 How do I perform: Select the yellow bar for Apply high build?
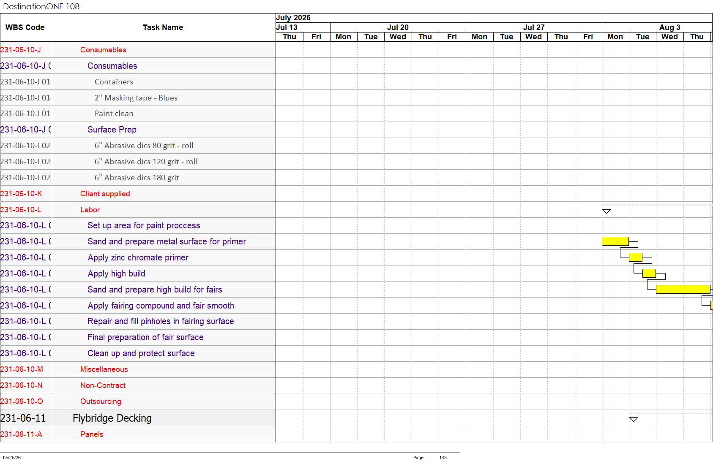click(x=649, y=273)
